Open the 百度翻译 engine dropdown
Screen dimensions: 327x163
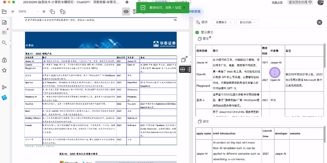[223, 22]
